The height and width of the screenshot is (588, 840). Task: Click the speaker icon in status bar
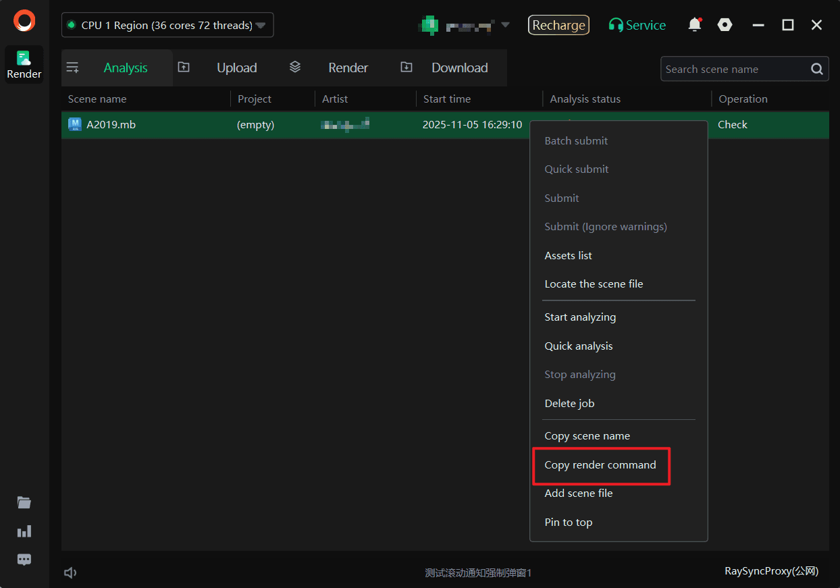coord(70,572)
